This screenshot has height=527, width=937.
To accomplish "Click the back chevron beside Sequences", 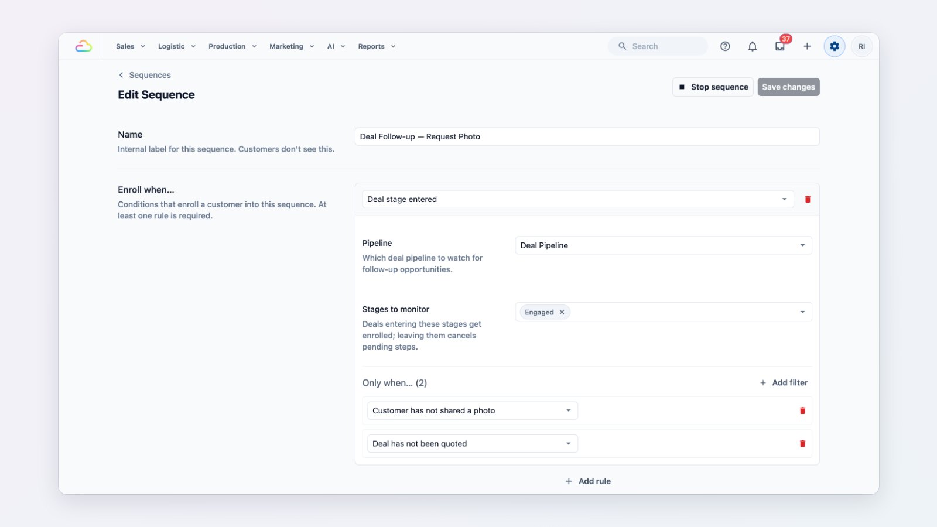I will click(121, 75).
